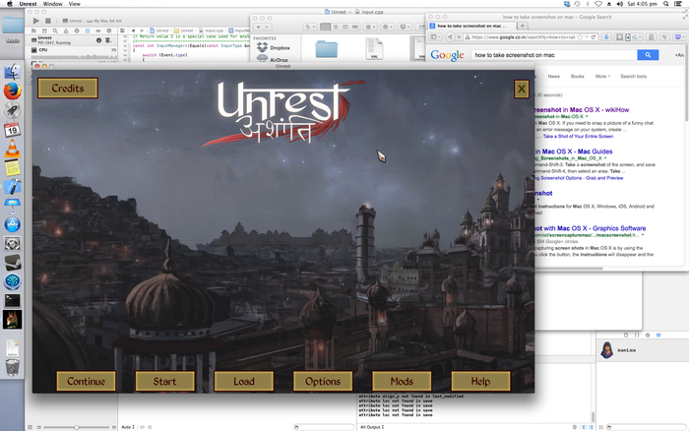Click the blue Google search button
689x431 pixels.
pos(648,55)
